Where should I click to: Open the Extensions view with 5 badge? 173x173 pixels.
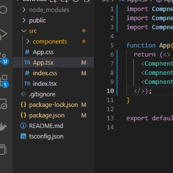[3, 81]
